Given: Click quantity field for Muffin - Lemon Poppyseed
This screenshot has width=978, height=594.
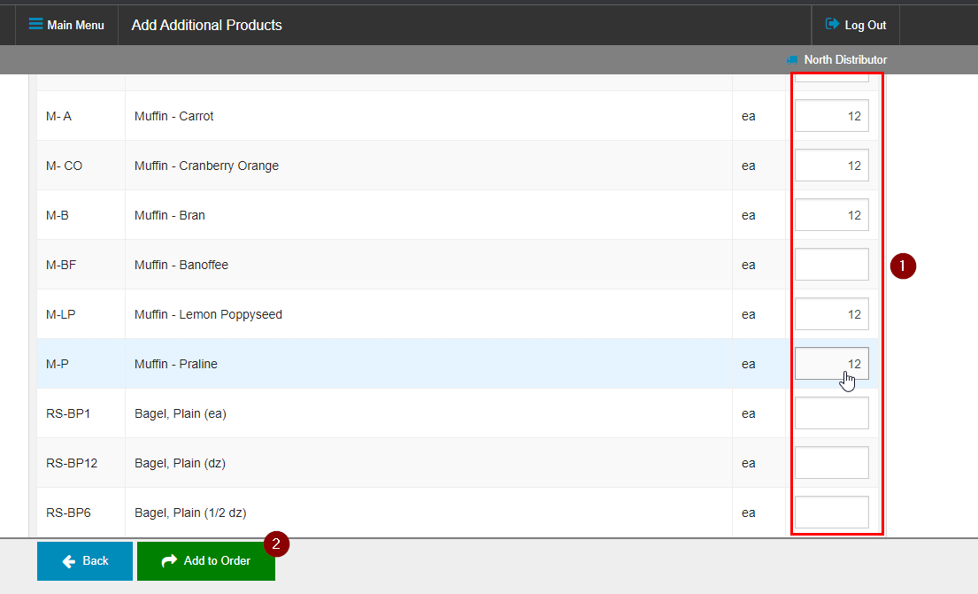Looking at the screenshot, I should click(831, 314).
